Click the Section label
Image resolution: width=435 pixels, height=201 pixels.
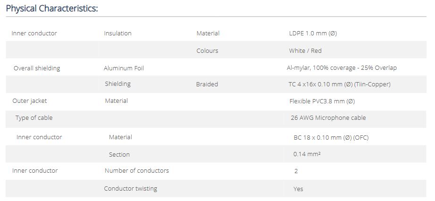pyautogui.click(x=119, y=154)
